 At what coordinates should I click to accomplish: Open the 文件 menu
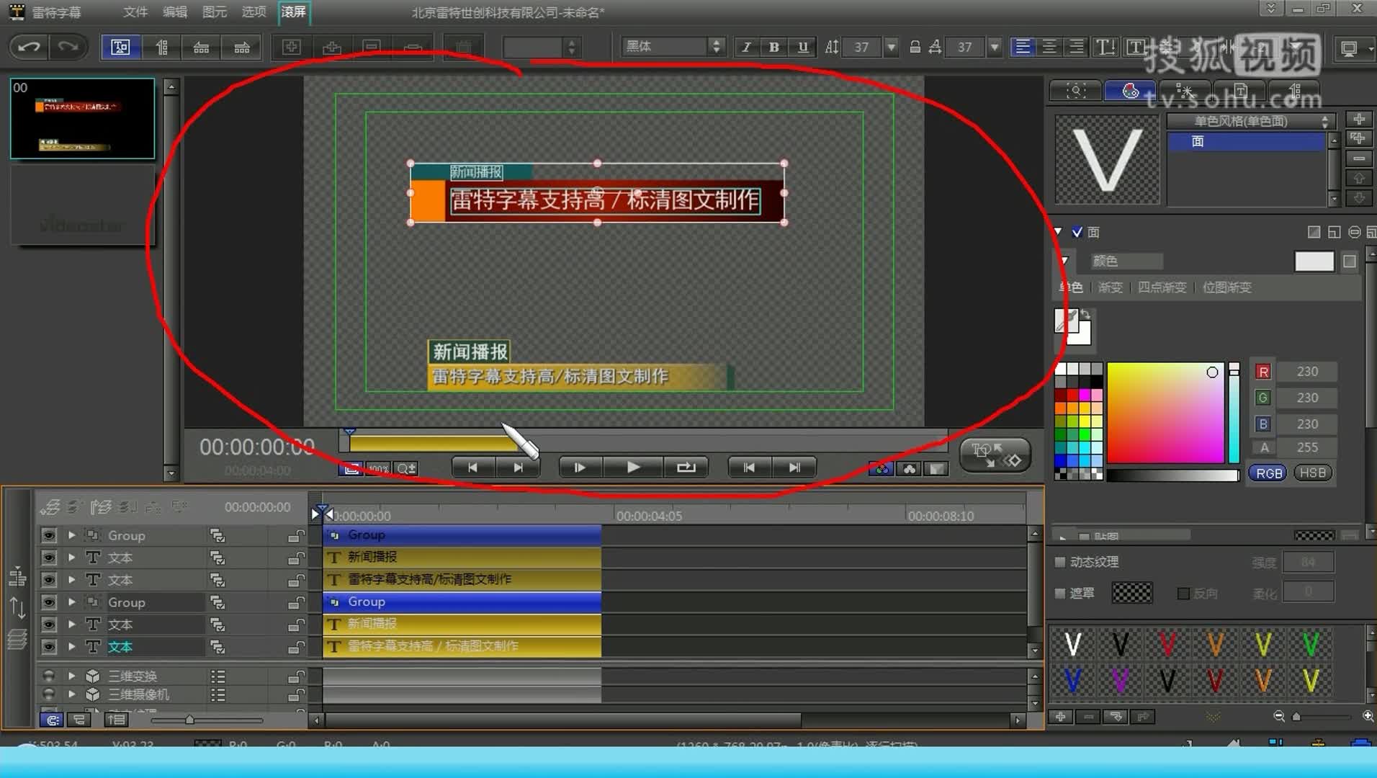pos(135,12)
